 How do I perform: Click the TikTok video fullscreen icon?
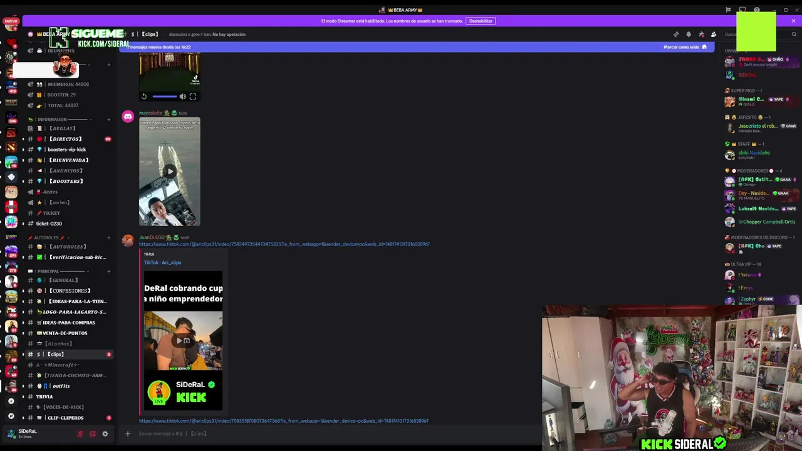pos(193,96)
